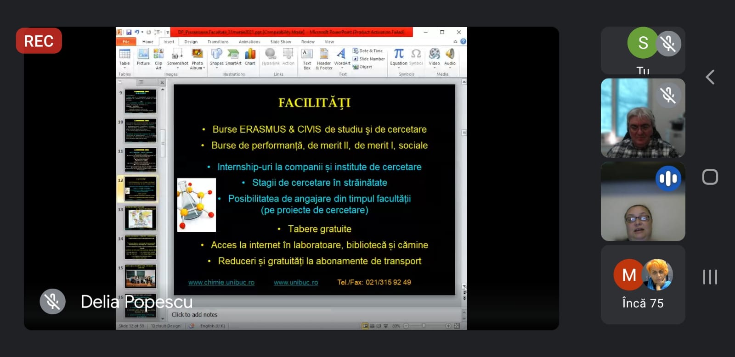Click the Video media icon
This screenshot has width=735, height=357.
click(434, 54)
